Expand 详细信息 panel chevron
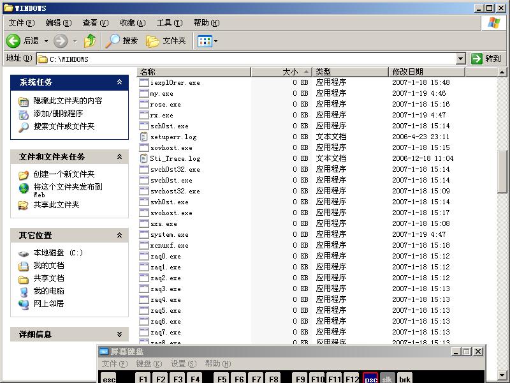This screenshot has height=383, width=510. tap(119, 334)
